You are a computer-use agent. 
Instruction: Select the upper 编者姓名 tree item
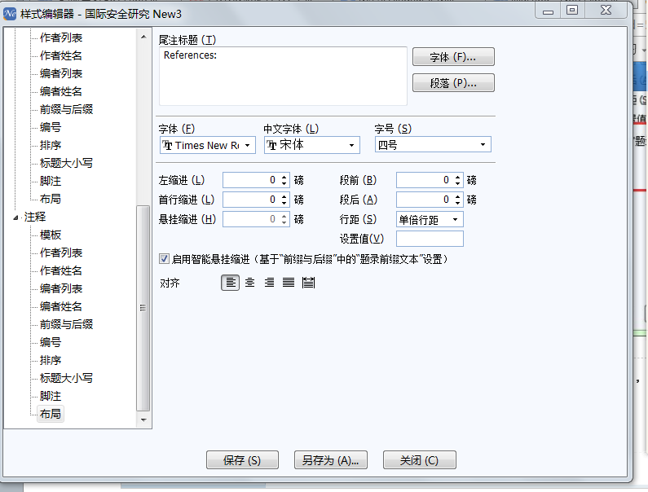[61, 91]
